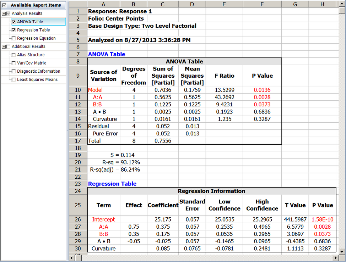346x262 pixels.
Task: Select the R-sq value 93.12%
Action: (130, 162)
